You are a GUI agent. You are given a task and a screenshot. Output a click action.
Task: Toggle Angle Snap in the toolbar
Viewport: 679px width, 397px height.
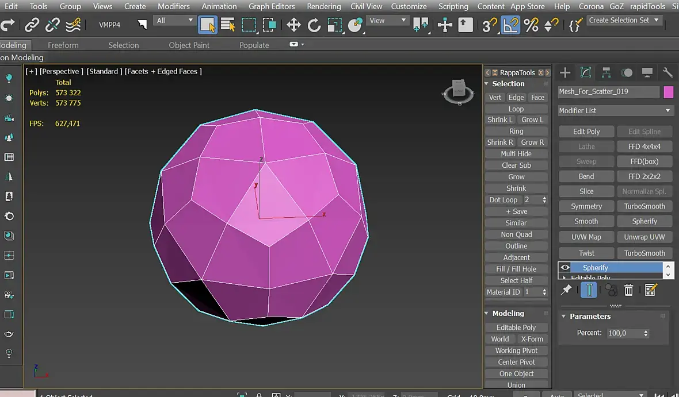pyautogui.click(x=510, y=25)
